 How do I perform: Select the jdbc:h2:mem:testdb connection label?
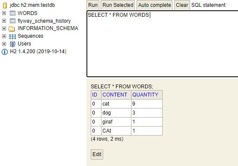pyautogui.click(x=33, y=5)
